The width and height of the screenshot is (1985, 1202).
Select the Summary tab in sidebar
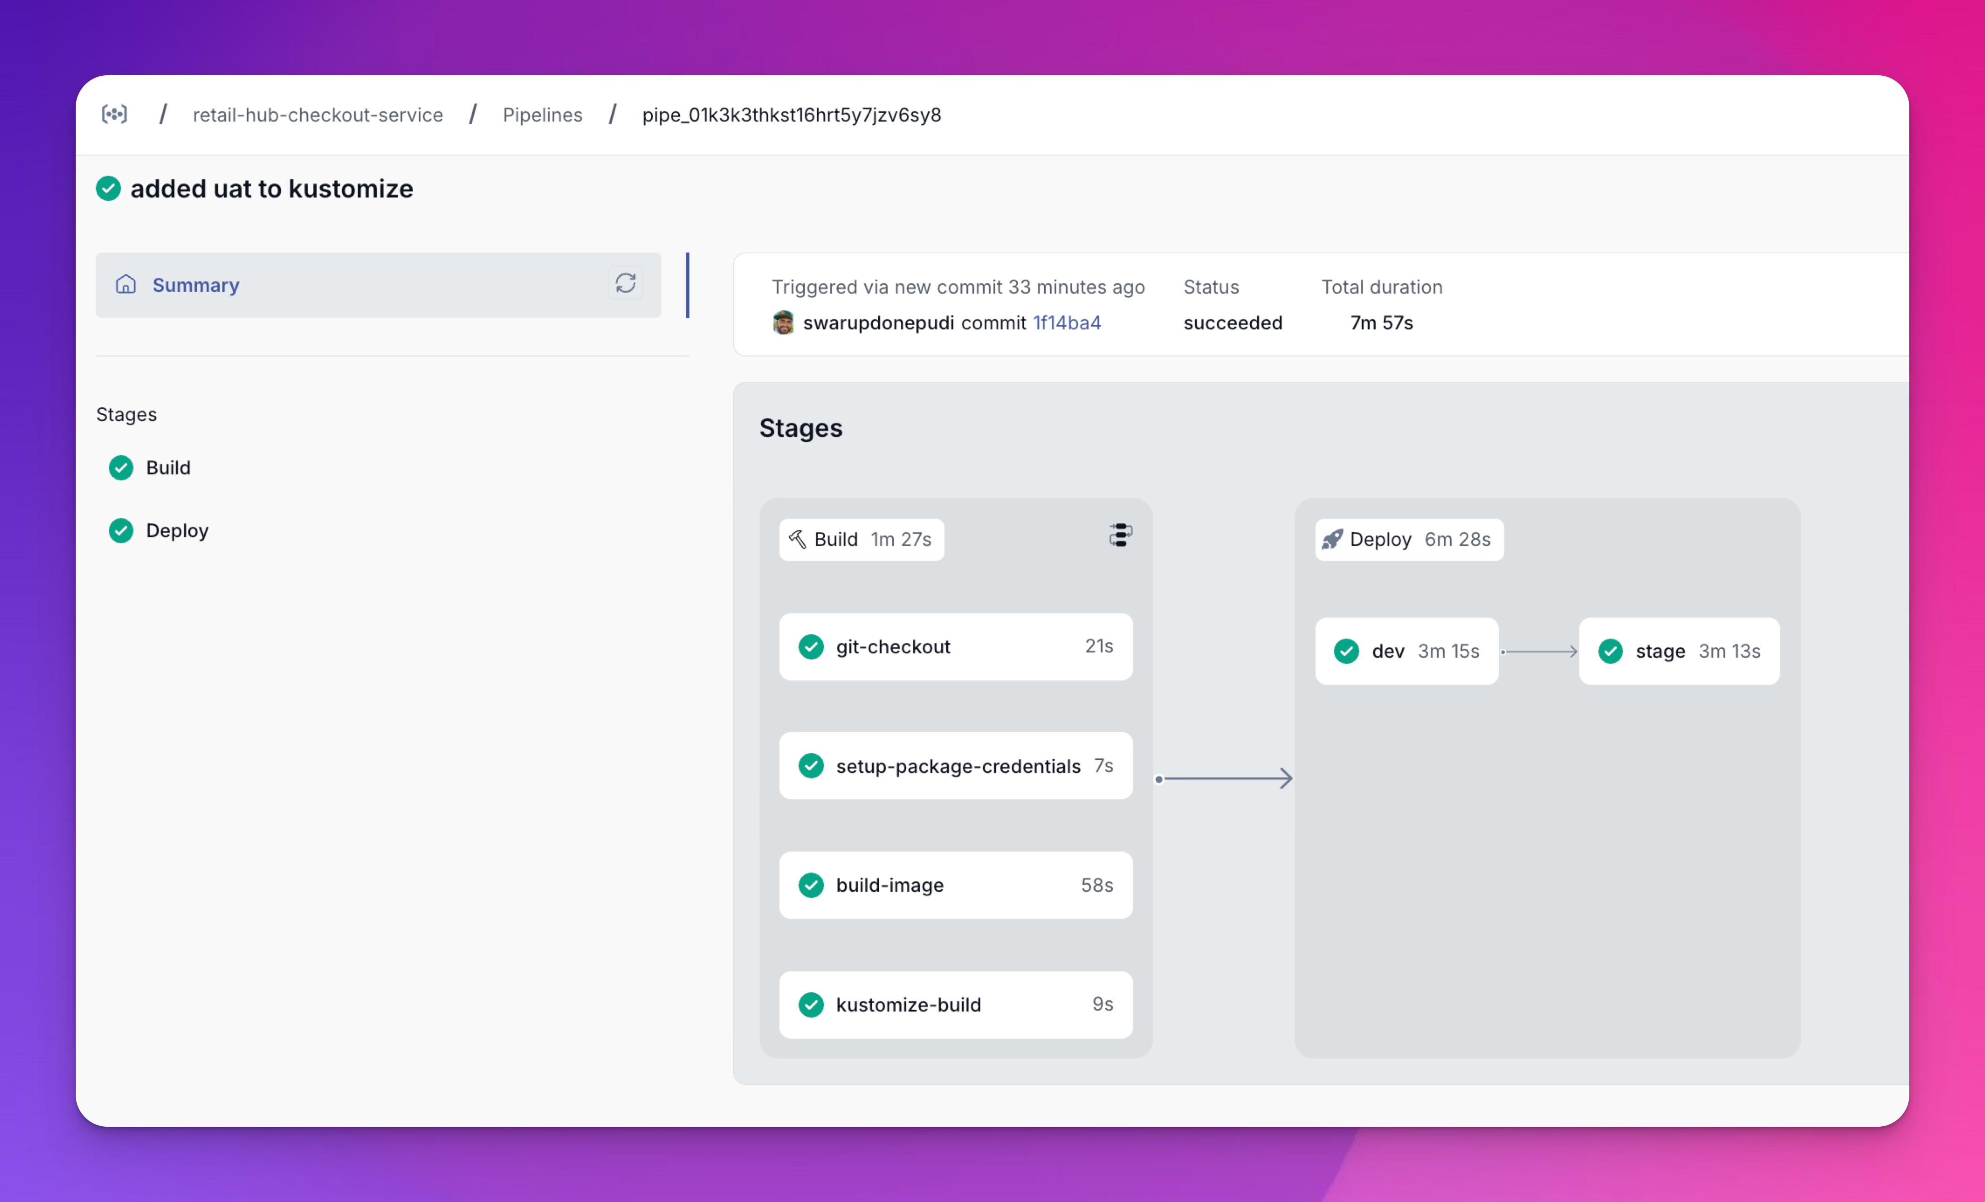[x=378, y=284]
